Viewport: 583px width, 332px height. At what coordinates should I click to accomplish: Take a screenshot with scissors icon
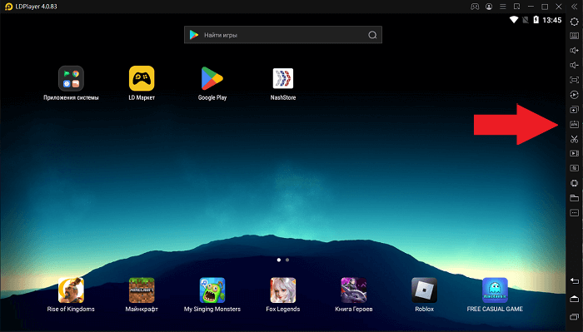point(574,139)
